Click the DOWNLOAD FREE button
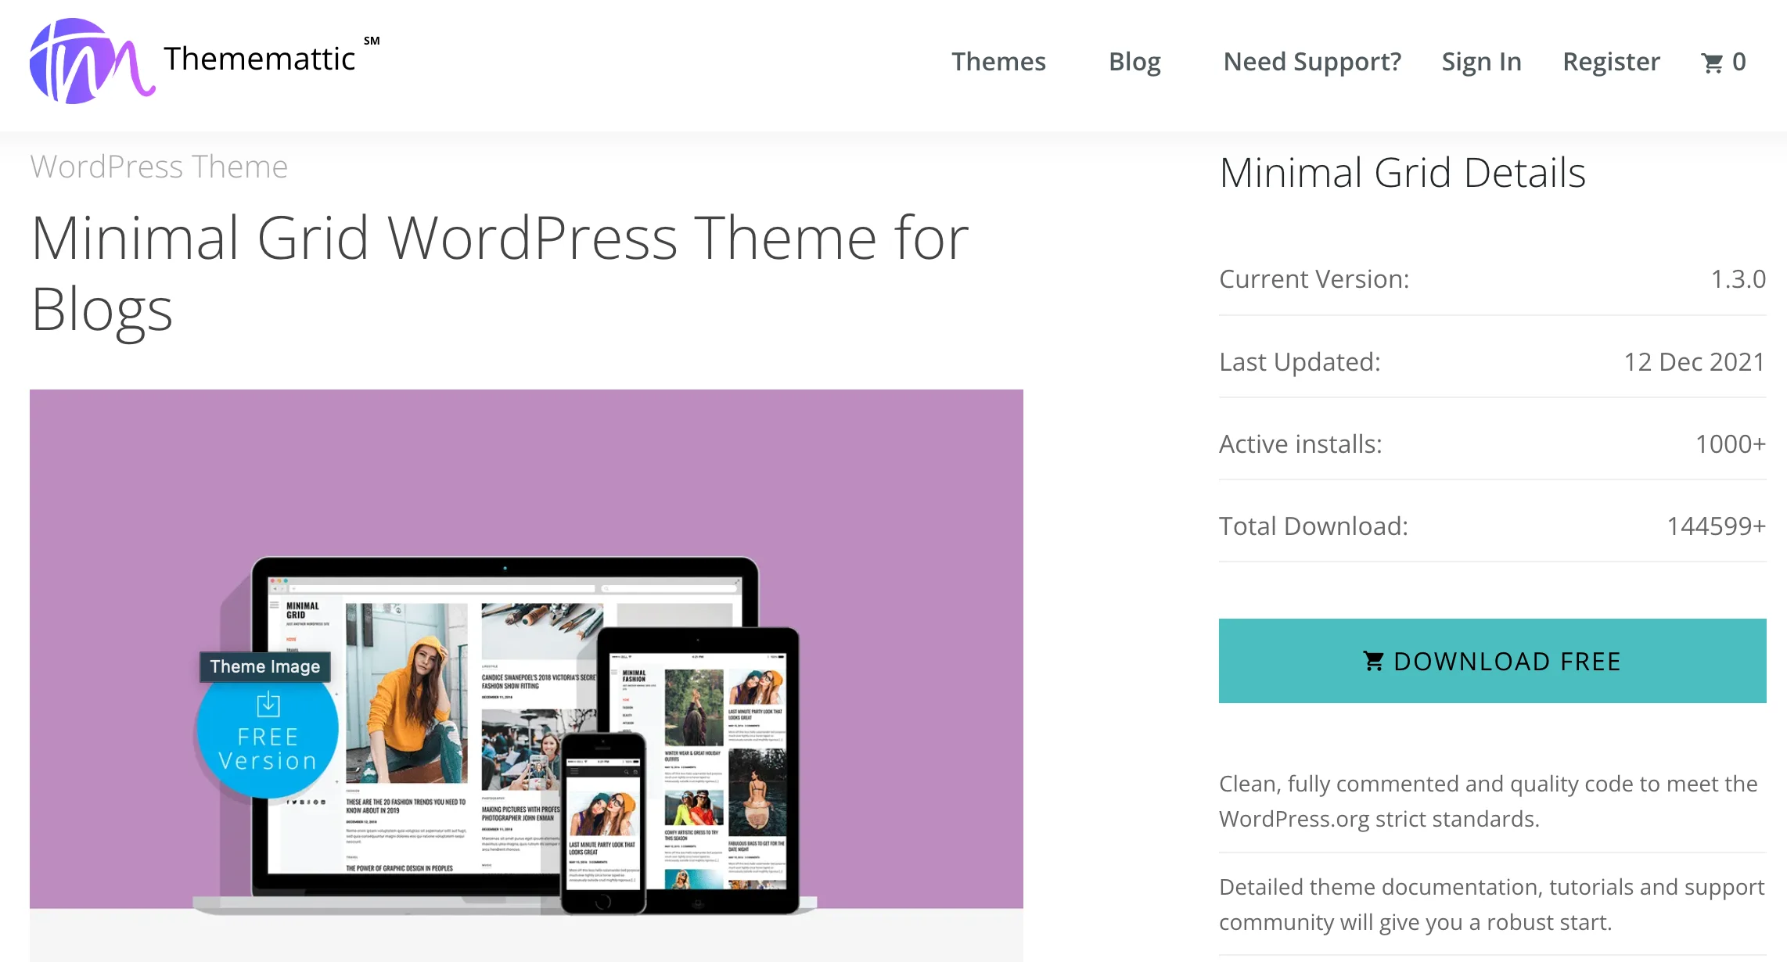The image size is (1787, 962). pyautogui.click(x=1492, y=661)
